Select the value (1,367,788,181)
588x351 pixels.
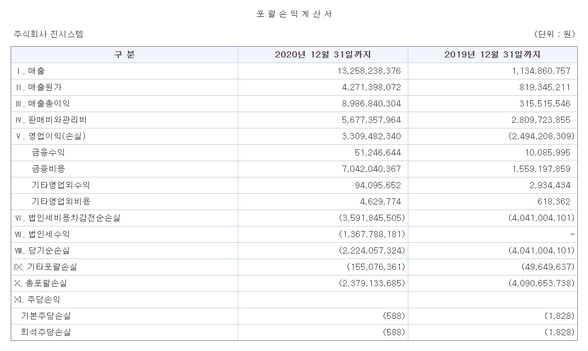(372, 234)
